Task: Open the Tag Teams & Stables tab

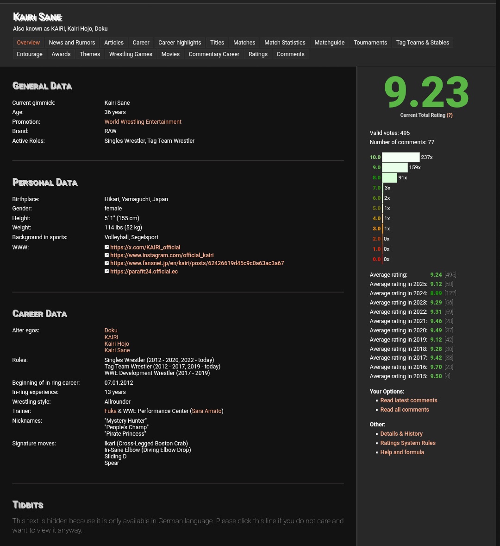Action: (x=422, y=43)
